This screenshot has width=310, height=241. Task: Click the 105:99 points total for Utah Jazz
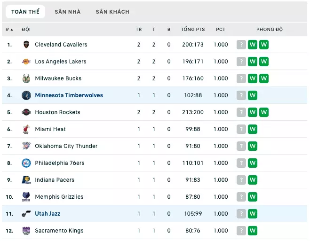click(x=193, y=214)
